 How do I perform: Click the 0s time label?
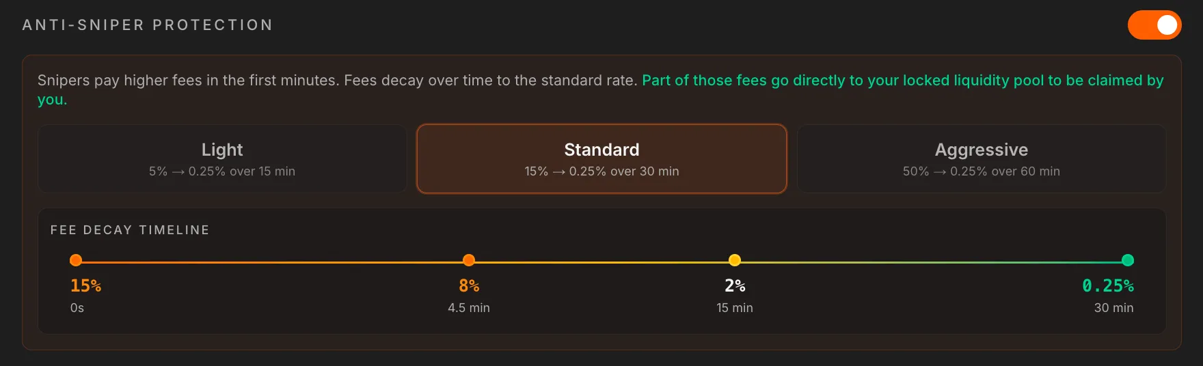77,308
